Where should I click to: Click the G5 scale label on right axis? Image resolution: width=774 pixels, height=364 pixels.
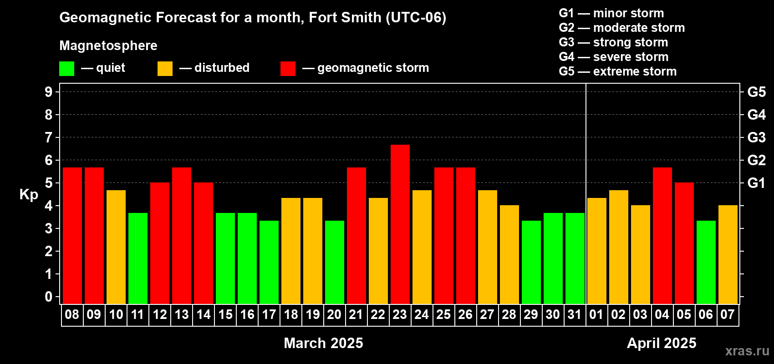[757, 92]
